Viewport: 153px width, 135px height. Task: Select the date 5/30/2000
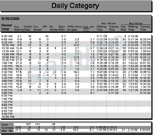(10, 19)
